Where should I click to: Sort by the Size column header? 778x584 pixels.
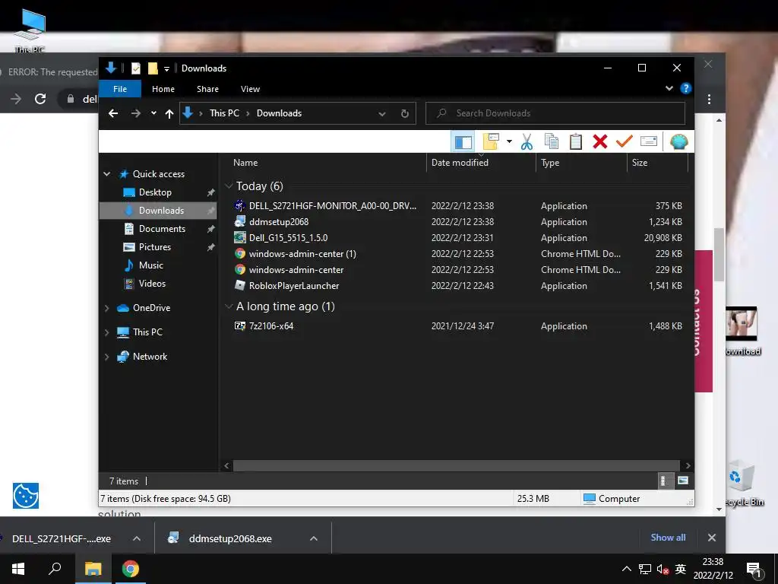pyautogui.click(x=657, y=163)
